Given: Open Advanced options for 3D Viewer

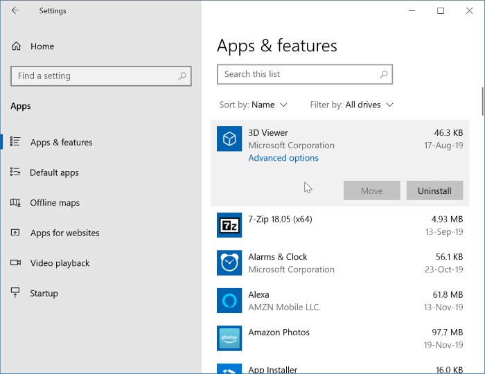Looking at the screenshot, I should pos(283,158).
